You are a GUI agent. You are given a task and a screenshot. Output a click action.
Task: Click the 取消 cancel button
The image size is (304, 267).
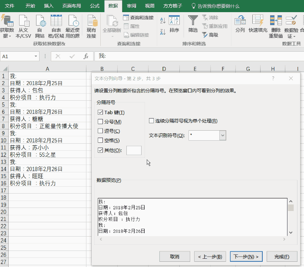click(x=175, y=257)
